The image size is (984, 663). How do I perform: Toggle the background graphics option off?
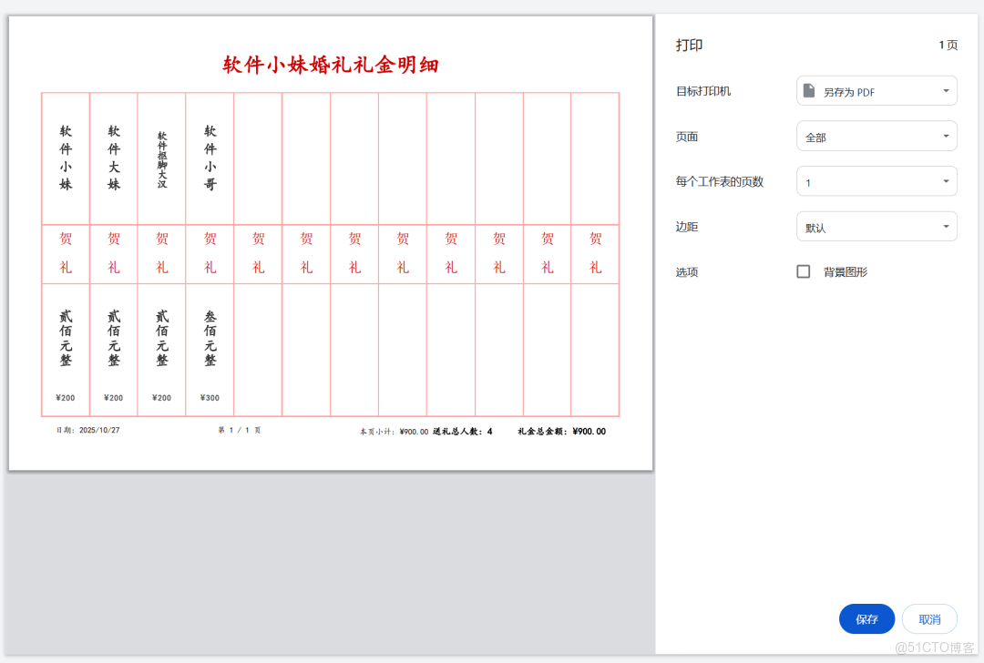(x=803, y=270)
